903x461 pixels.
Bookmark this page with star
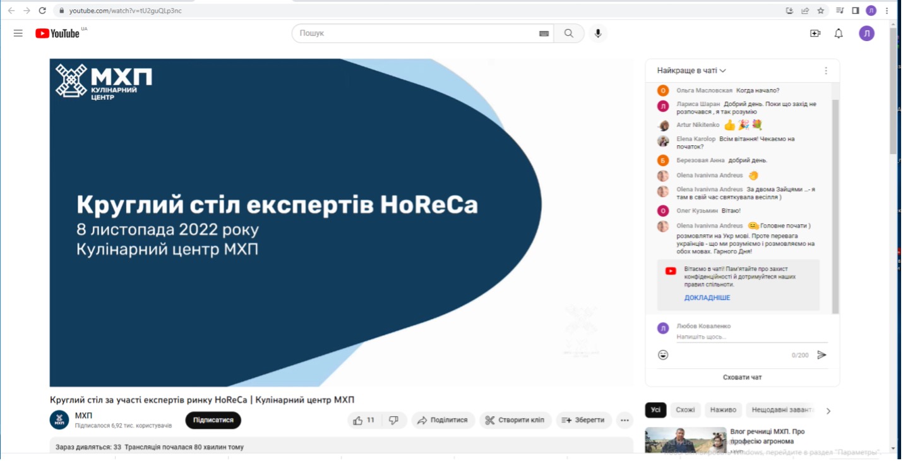pyautogui.click(x=821, y=10)
